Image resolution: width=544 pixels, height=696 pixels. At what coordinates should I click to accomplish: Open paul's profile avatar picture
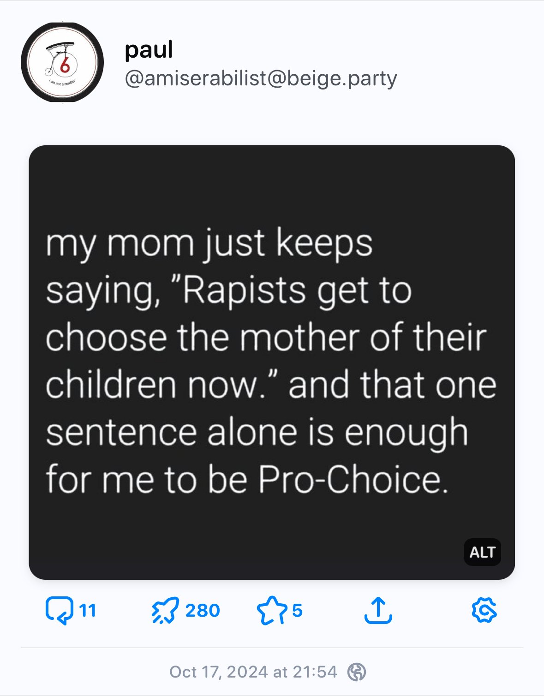coord(62,62)
